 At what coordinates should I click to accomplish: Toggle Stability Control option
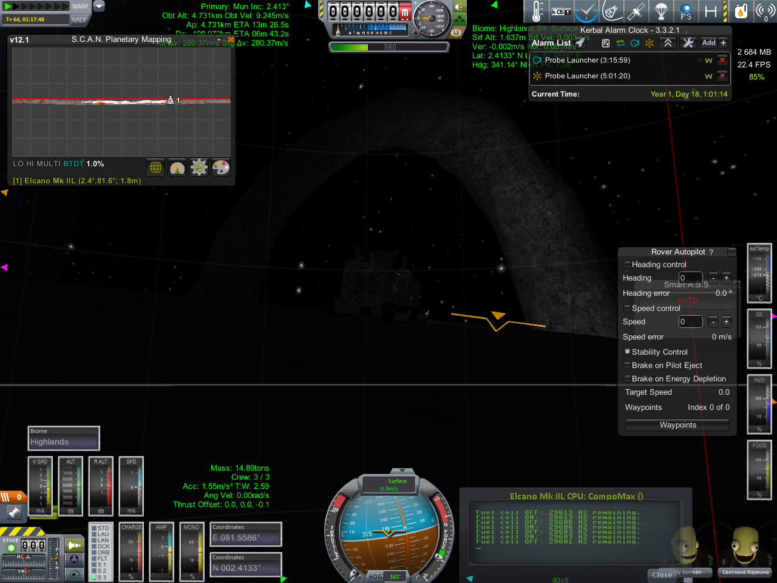(627, 352)
